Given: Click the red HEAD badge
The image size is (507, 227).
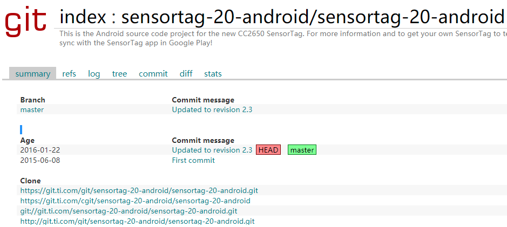Looking at the screenshot, I should point(268,150).
